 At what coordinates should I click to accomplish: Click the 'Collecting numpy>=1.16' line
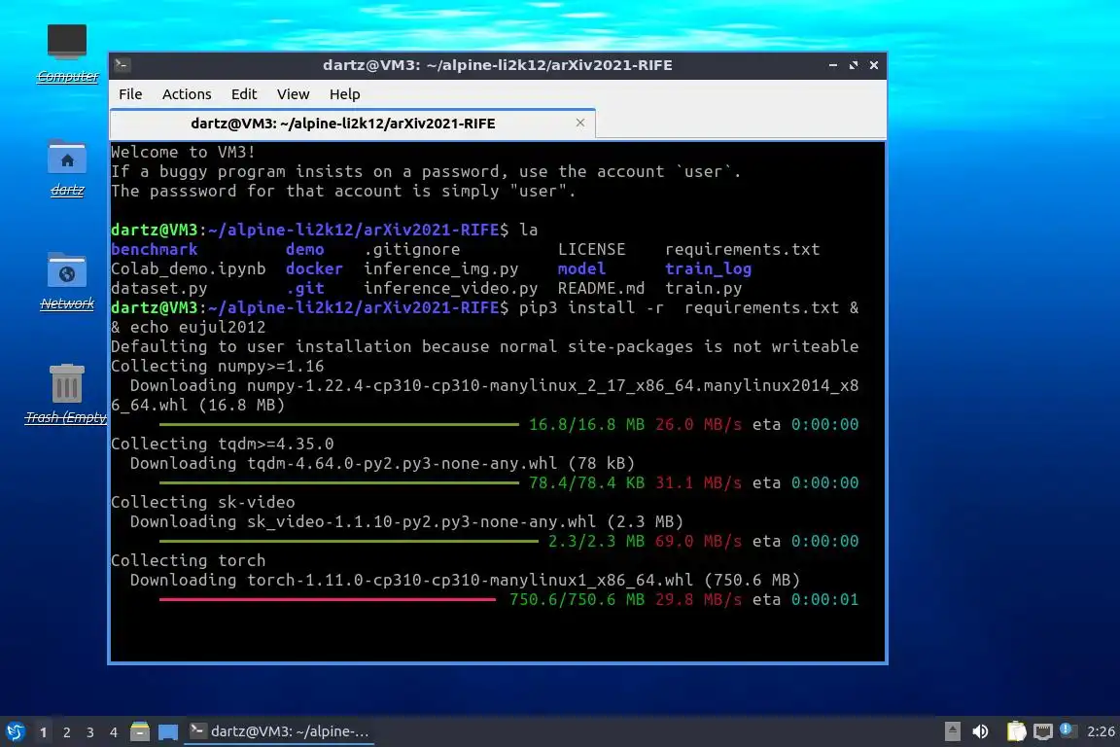[217, 366]
